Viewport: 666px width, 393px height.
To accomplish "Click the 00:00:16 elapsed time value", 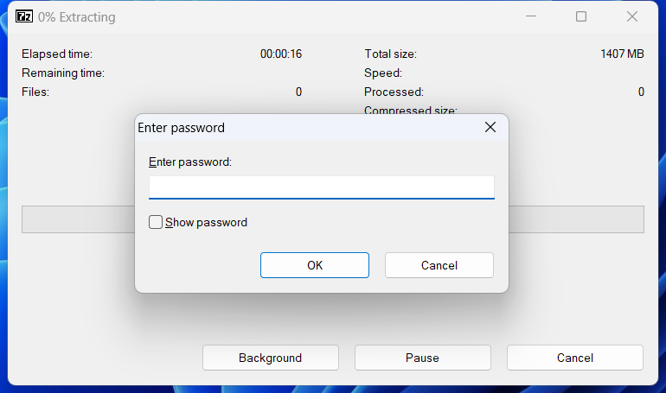I will pos(281,54).
